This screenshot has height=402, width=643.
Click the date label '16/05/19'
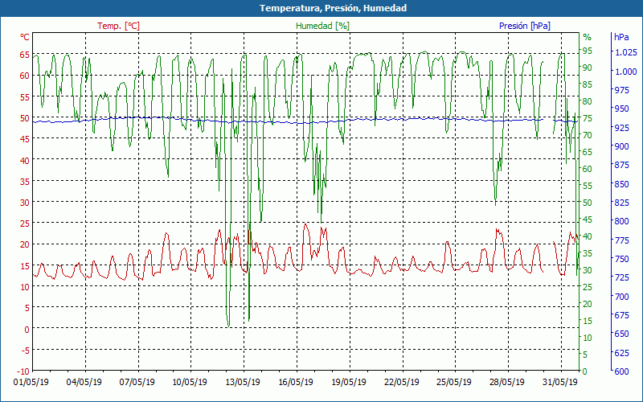tap(295, 382)
